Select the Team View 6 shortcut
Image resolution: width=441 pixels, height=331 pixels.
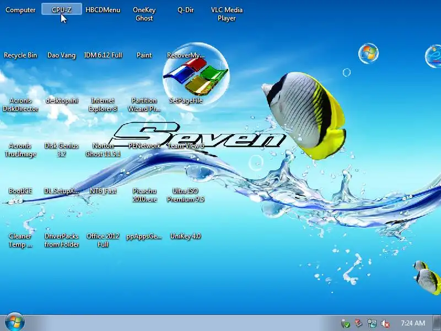[186, 146]
